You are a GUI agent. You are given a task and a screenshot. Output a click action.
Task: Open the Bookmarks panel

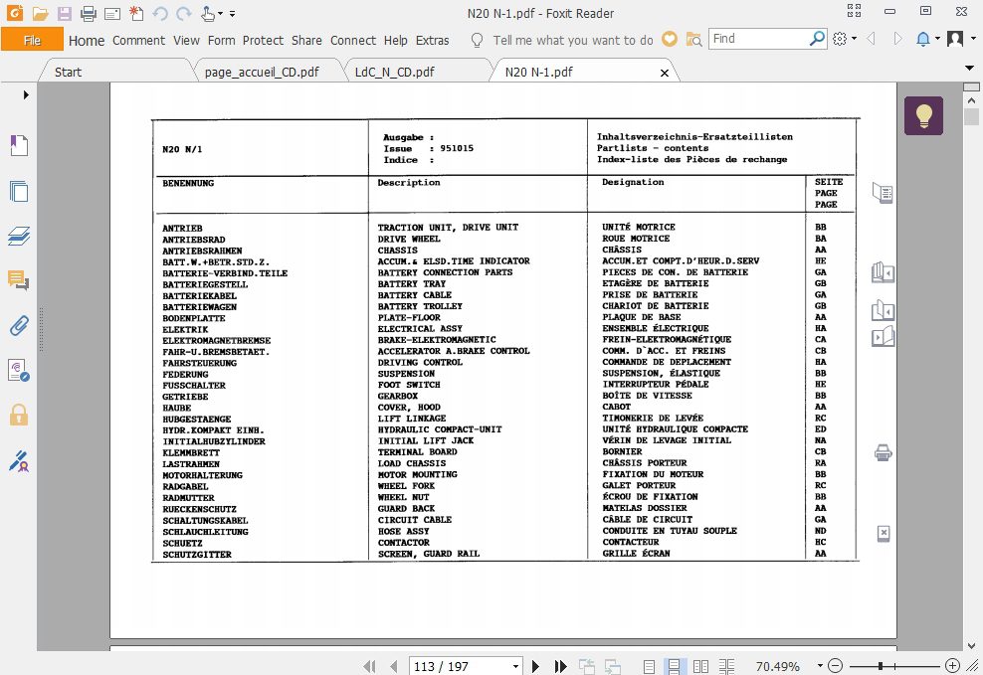click(x=19, y=146)
